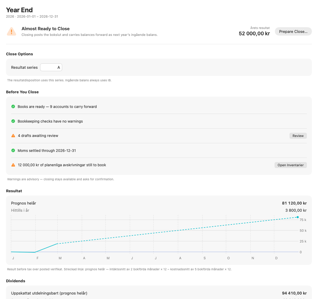Click the Close Options section heading
This screenshot has height=299, width=323.
click(19, 54)
